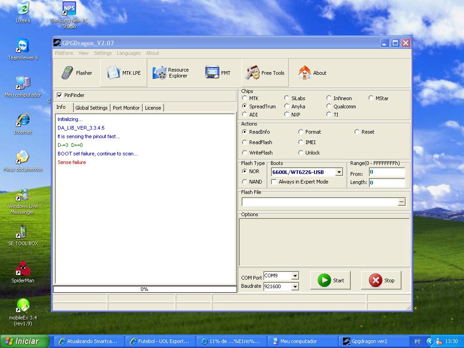Click the From range field
This screenshot has height=348, width=464.
point(387,172)
